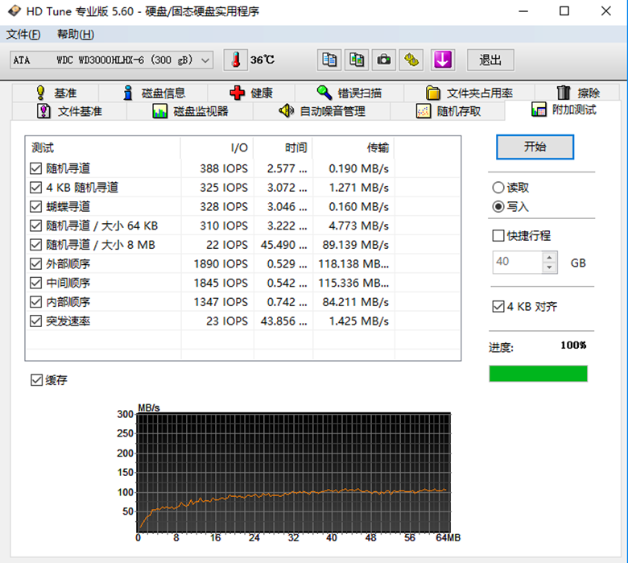Open the 帮助(H) menu
This screenshot has width=628, height=563.
click(76, 35)
